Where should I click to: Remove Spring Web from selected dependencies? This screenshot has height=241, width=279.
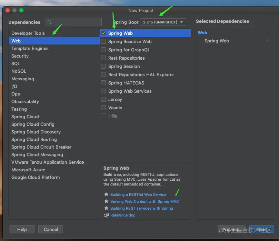coord(267,41)
